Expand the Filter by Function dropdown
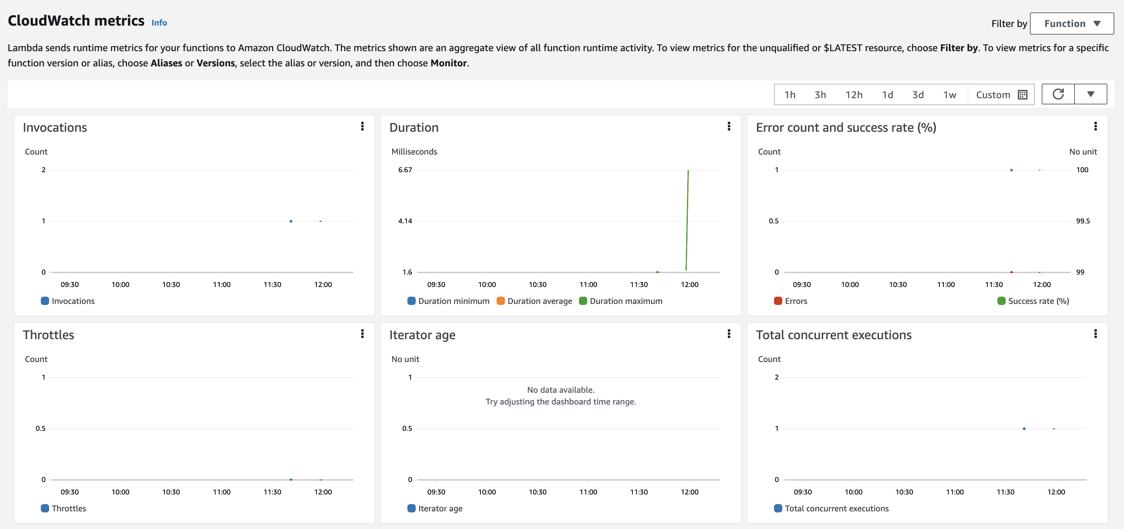 point(1072,24)
